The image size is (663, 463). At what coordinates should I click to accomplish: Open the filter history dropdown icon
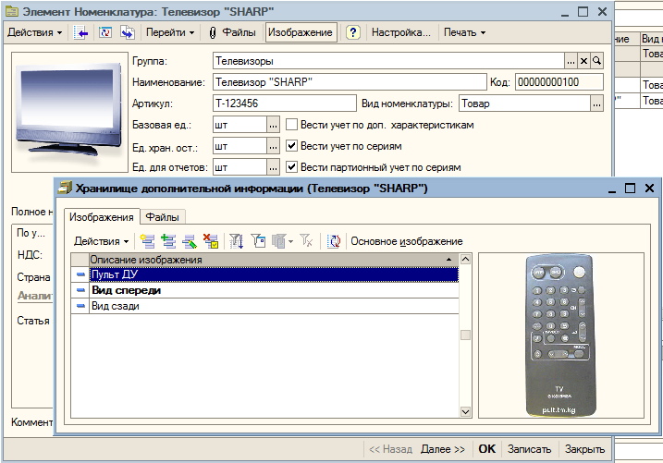pos(282,241)
